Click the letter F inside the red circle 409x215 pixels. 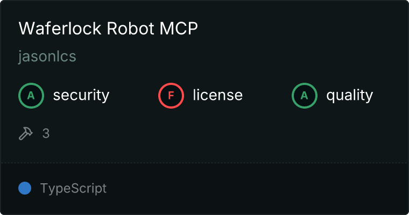tap(171, 96)
